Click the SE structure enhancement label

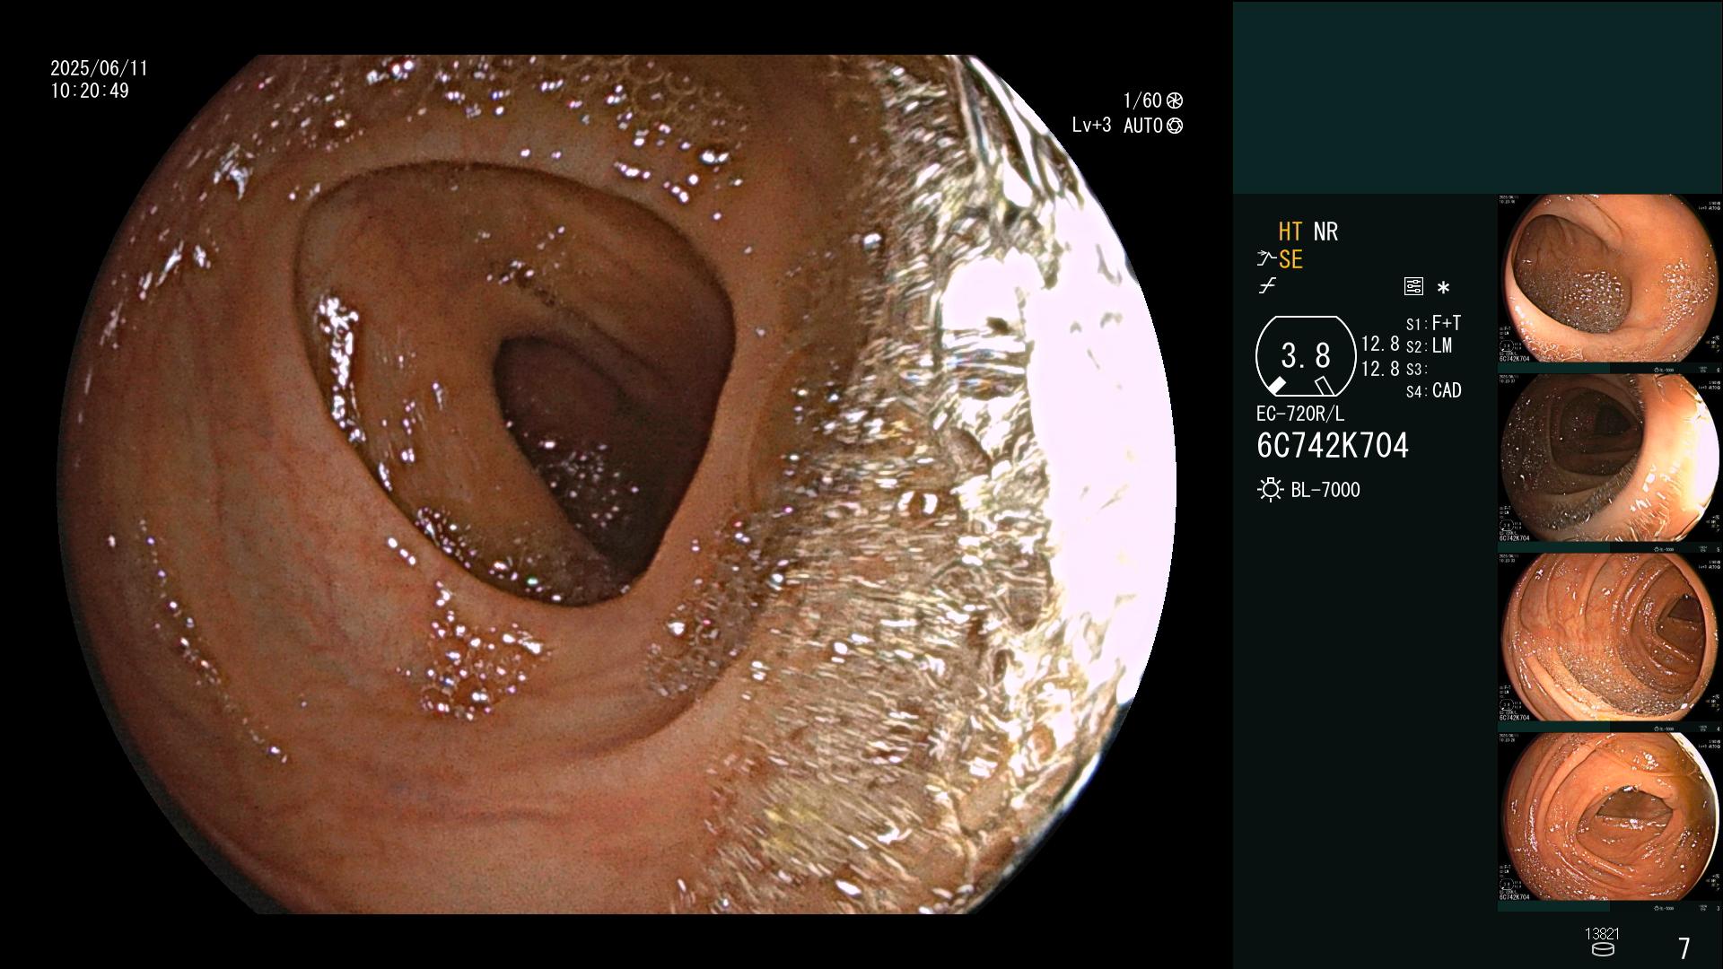1290,259
